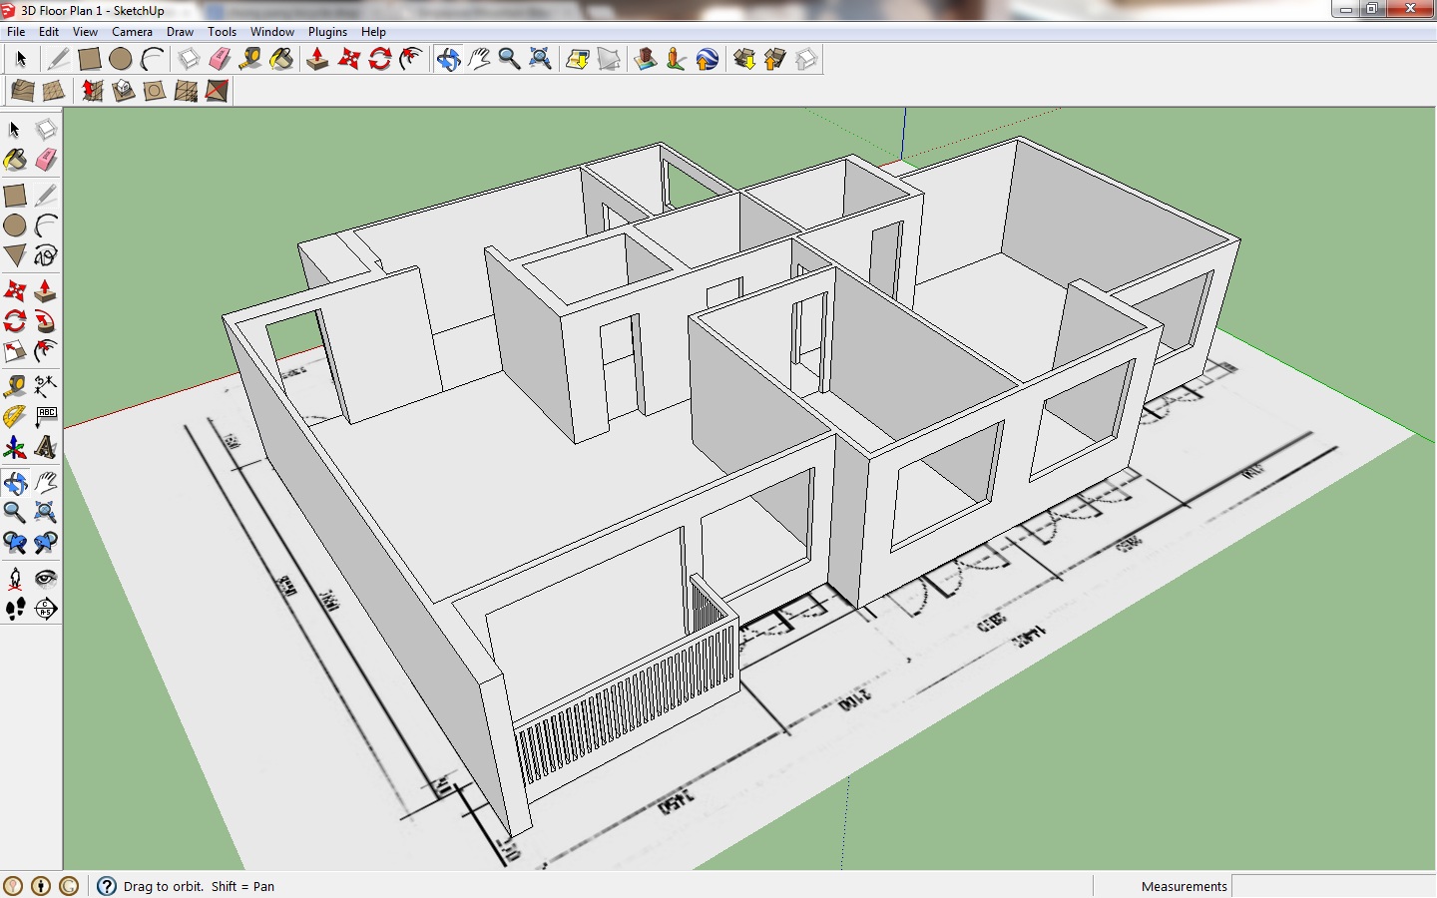
Task: Select the Walk tool at the bottom left
Action: coord(15,608)
